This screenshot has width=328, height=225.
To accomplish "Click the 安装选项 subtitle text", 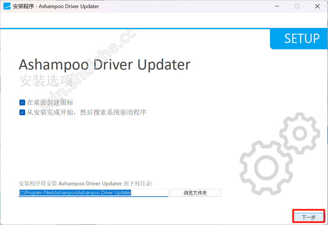I will click(46, 81).
